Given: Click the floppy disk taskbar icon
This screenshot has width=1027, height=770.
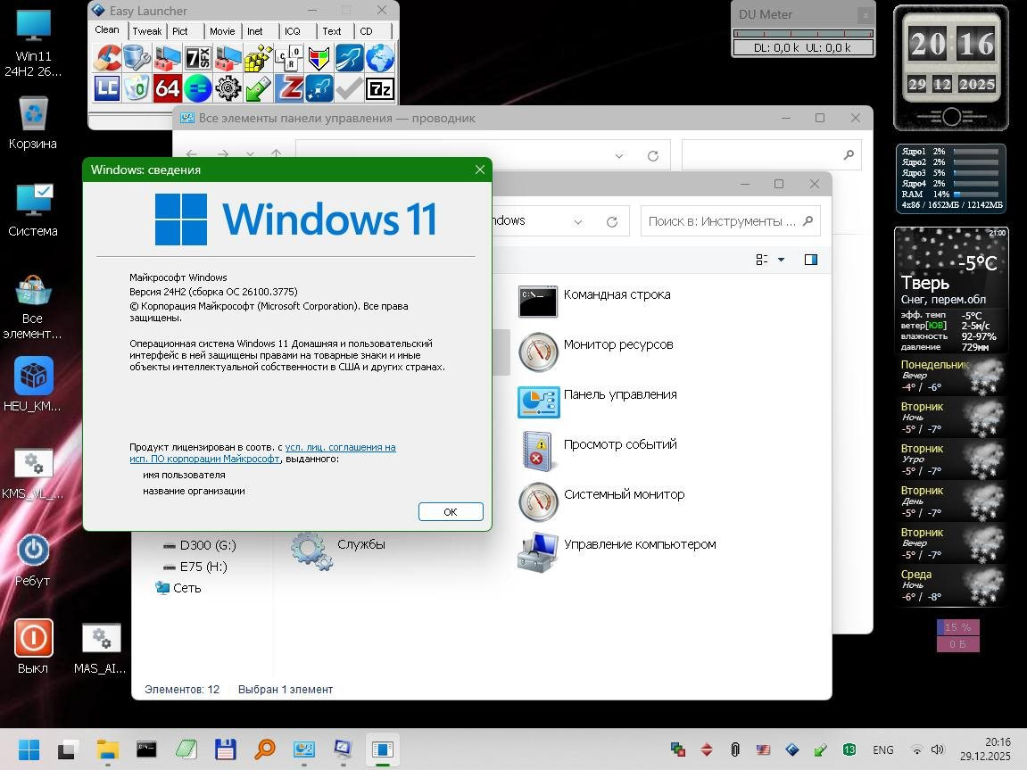Looking at the screenshot, I should [x=226, y=749].
